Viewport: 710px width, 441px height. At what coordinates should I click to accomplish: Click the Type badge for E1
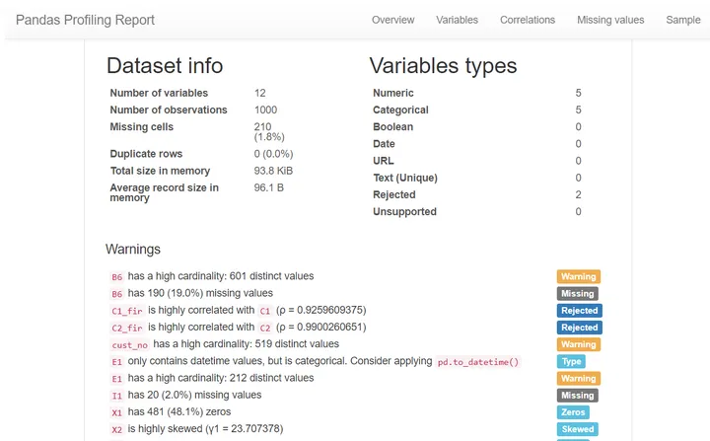tap(572, 362)
